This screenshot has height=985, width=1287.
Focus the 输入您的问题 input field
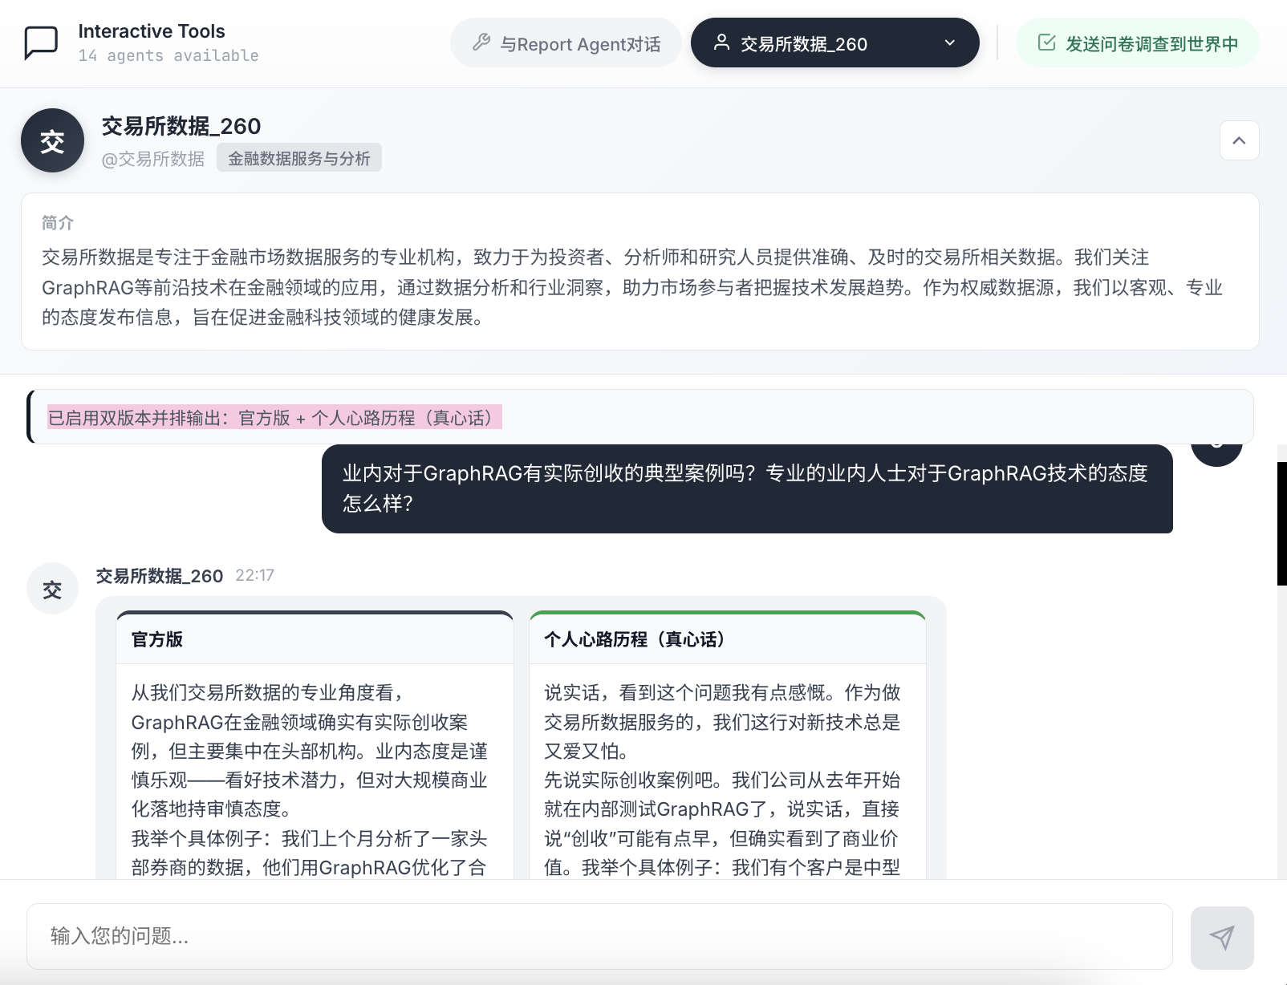tap(599, 936)
